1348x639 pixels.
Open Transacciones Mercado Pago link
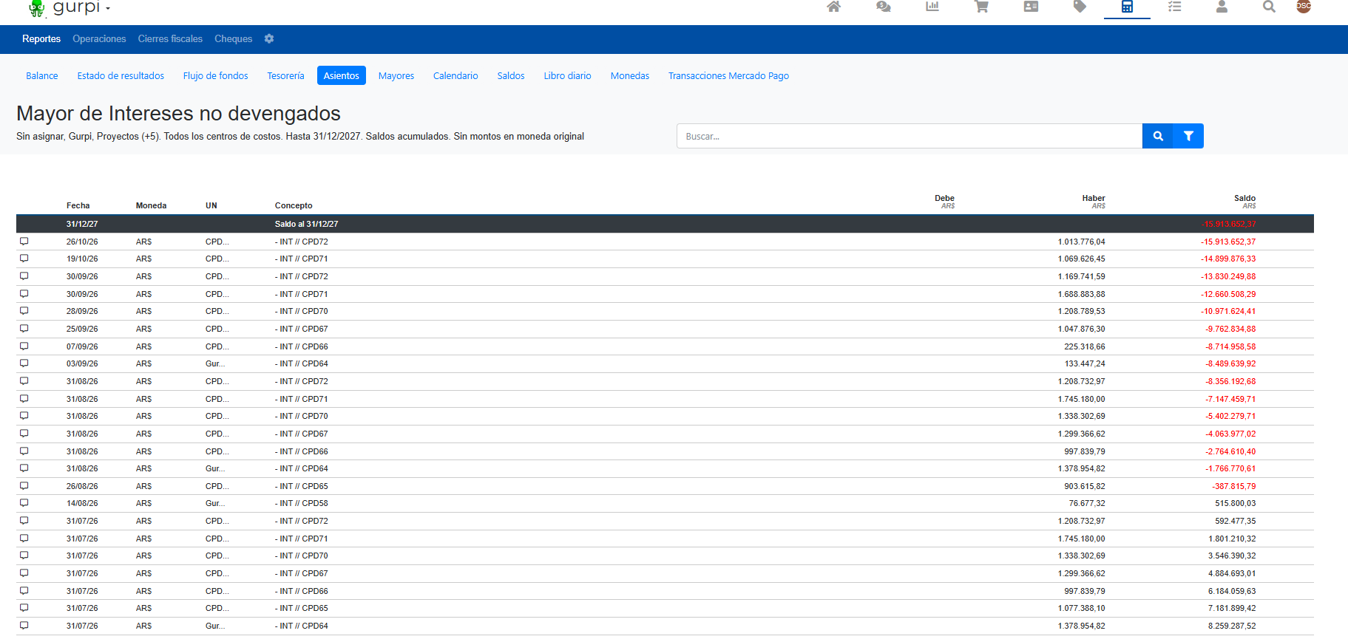(728, 76)
